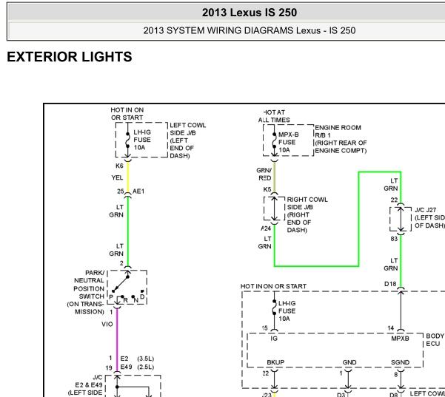Screen dimensions: 445x397
Task: Click the violet wire below the switch
Action: click(117, 340)
